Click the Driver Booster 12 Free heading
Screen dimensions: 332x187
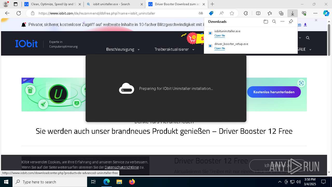211,161
